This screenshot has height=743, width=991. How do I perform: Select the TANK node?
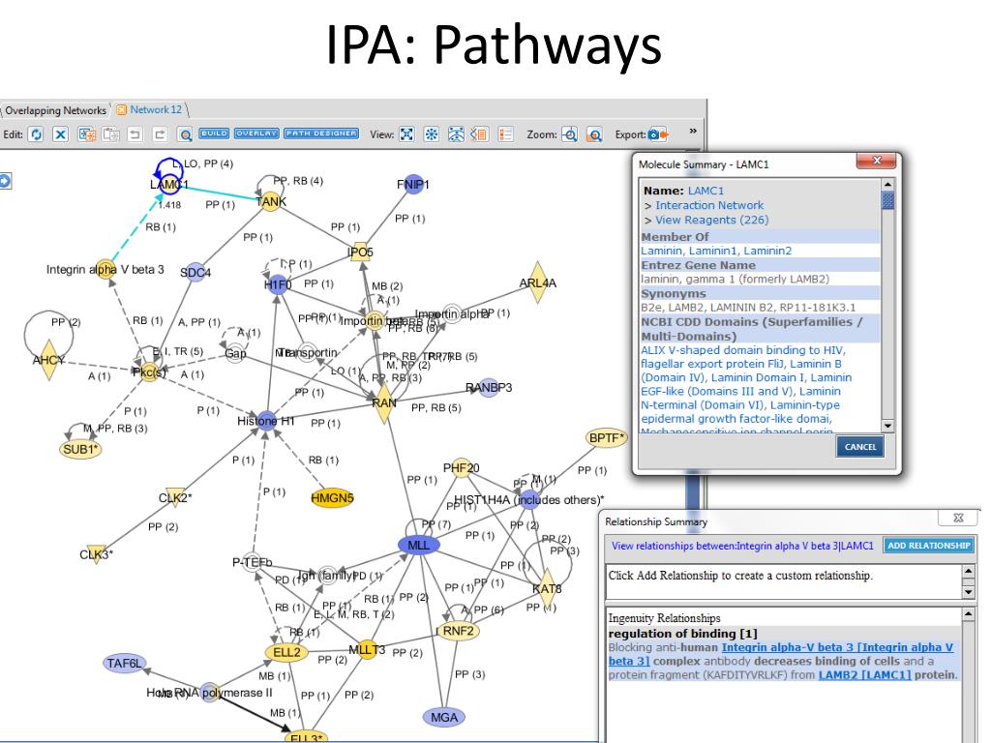(271, 201)
